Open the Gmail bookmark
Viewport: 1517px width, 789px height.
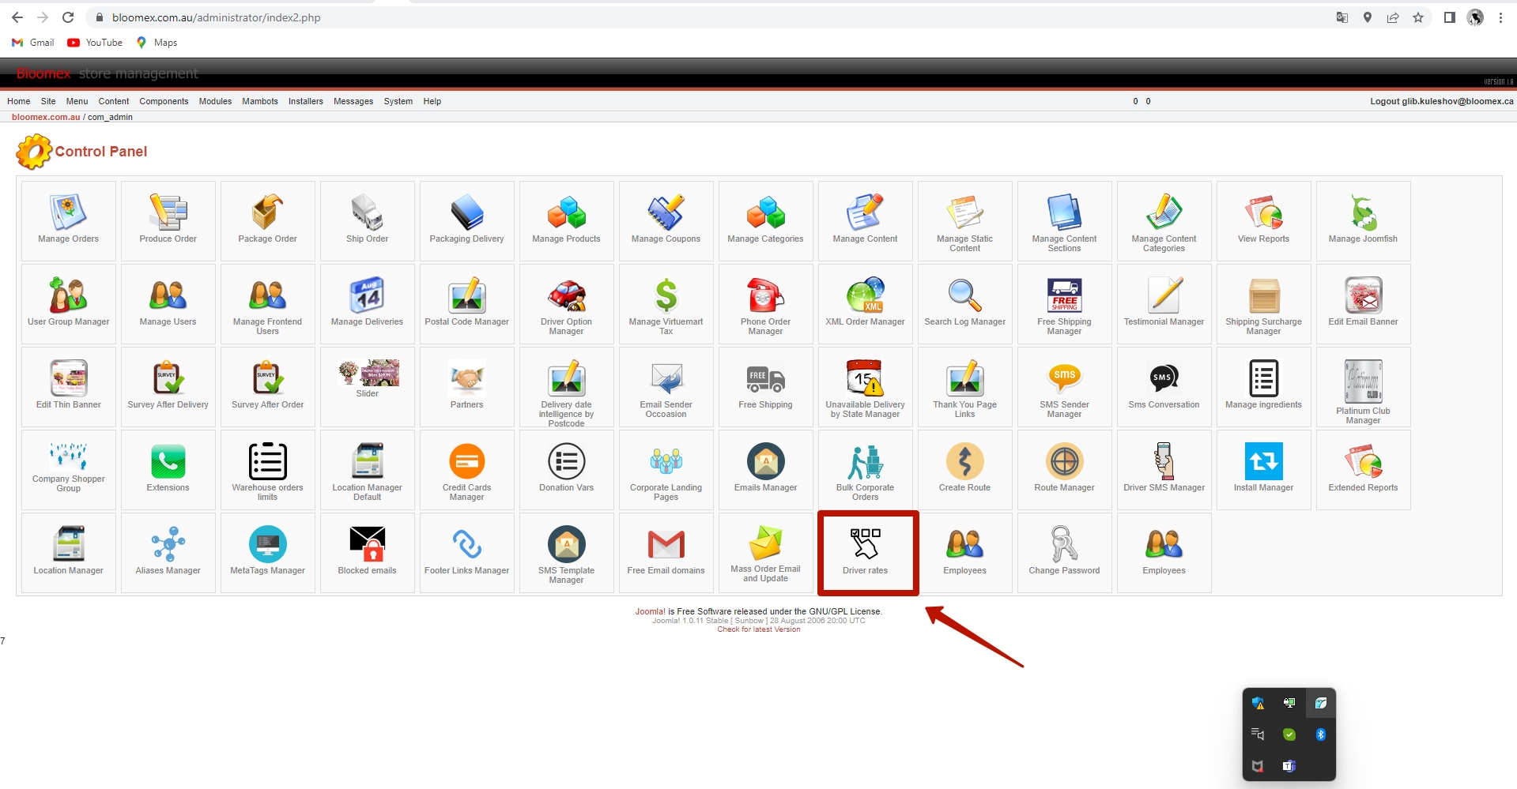pos(33,43)
